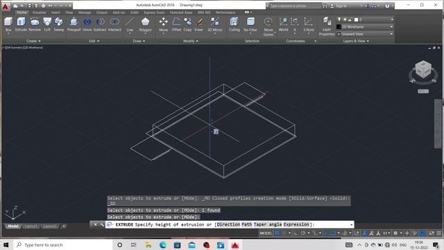Switch to the Visualize ribbon tab
444x250 pixels.
[x=39, y=12]
